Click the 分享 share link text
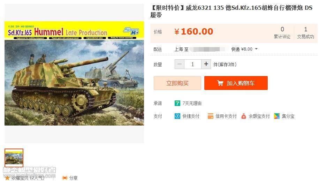 [73, 178]
